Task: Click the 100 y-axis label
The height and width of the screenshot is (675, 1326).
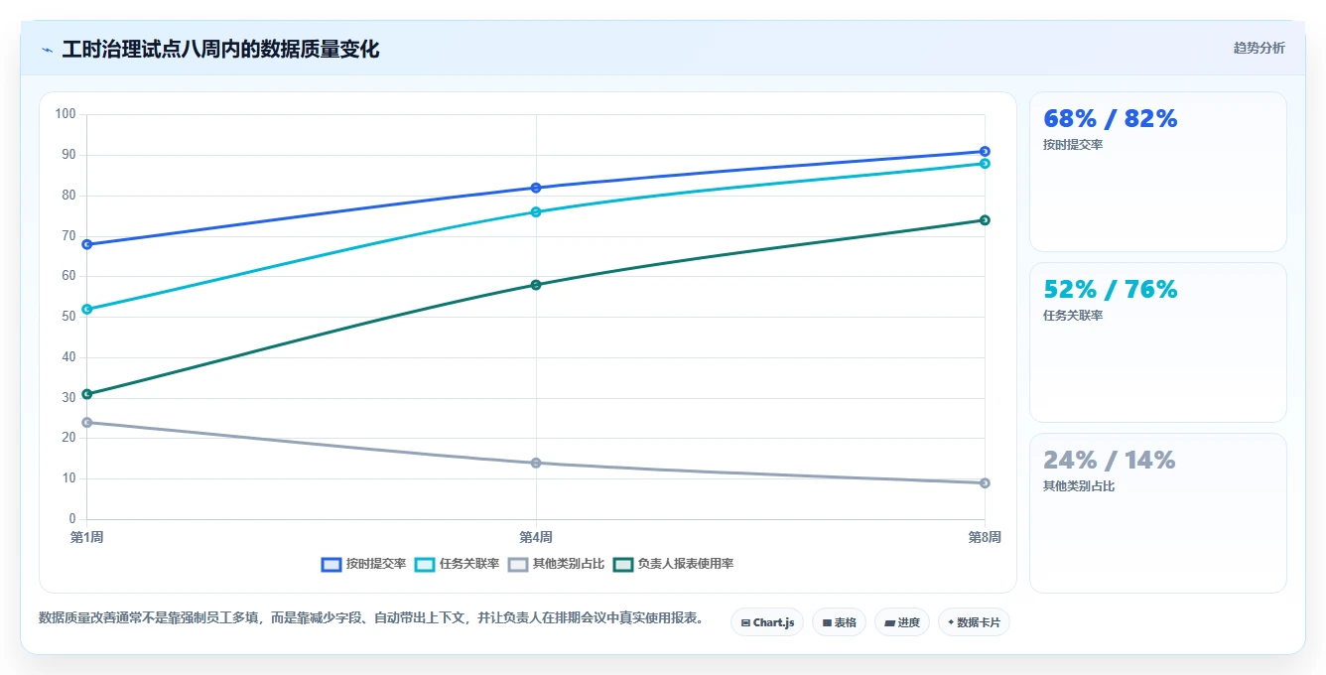Action: point(66,114)
